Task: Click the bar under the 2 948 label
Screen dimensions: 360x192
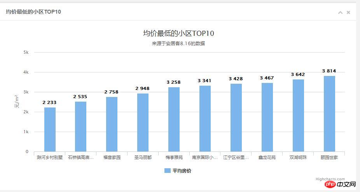Action: coord(143,122)
